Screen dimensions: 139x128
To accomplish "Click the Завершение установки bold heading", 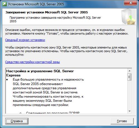I will pyautogui.click(x=47, y=12).
